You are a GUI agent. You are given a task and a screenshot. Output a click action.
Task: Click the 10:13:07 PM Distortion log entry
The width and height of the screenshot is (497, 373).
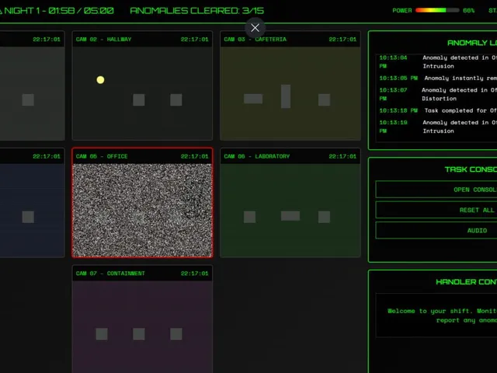pos(438,94)
